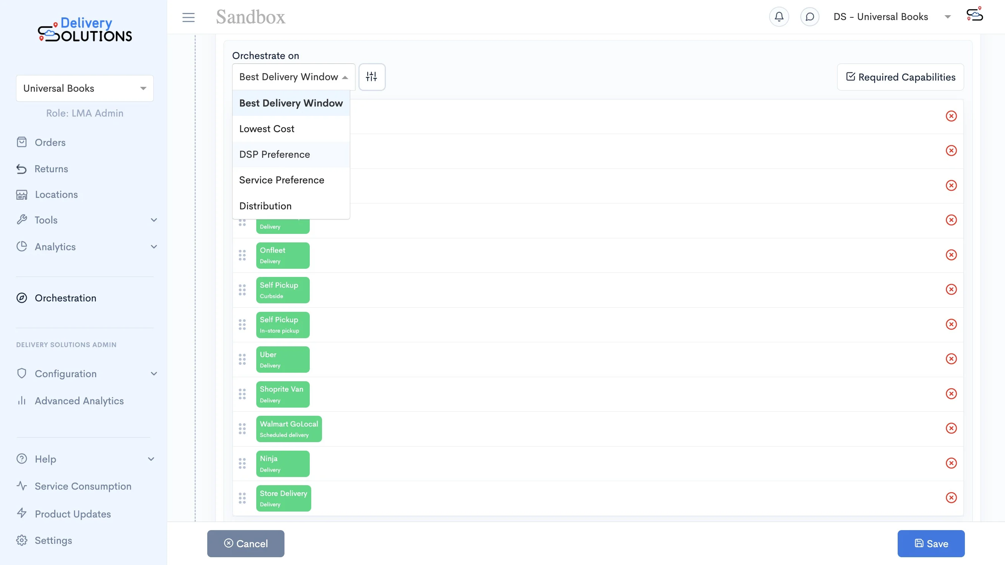Screen dimensions: 1005x565
Task: Select Service Preference option
Action: point(291,180)
